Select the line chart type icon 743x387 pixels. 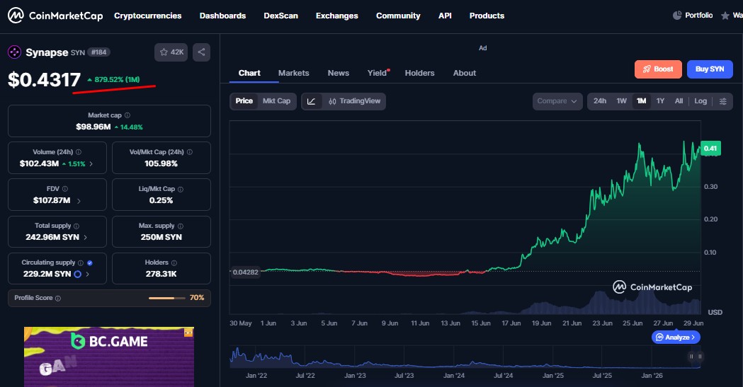point(312,101)
